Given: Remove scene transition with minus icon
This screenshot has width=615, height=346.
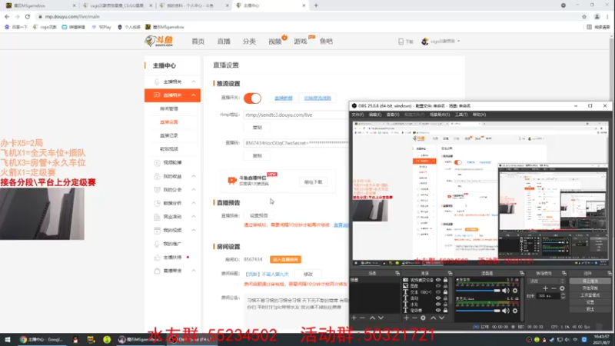Looking at the screenshot, I should pos(553,288).
